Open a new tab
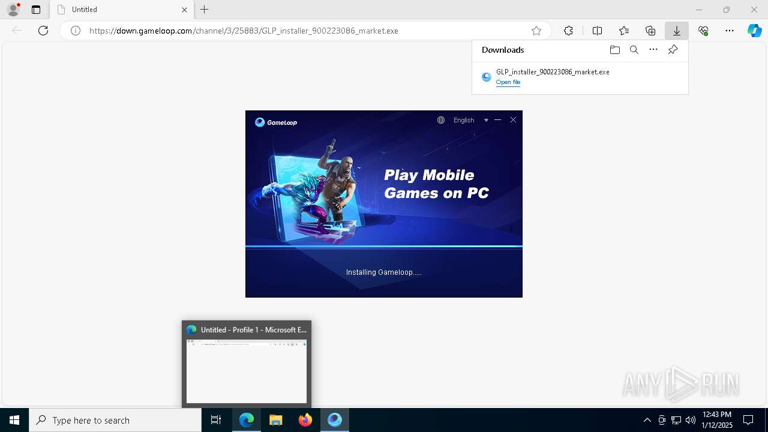This screenshot has width=768, height=432. pyautogui.click(x=205, y=10)
